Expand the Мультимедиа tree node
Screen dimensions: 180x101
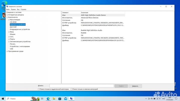click(x=9, y=19)
